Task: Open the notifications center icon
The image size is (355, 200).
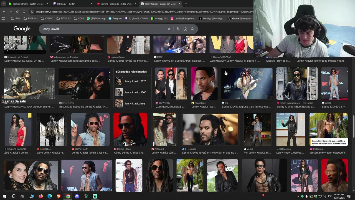Action: [x=349, y=196]
